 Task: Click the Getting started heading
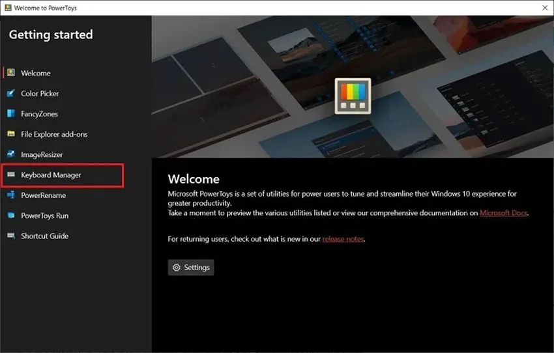(x=51, y=35)
